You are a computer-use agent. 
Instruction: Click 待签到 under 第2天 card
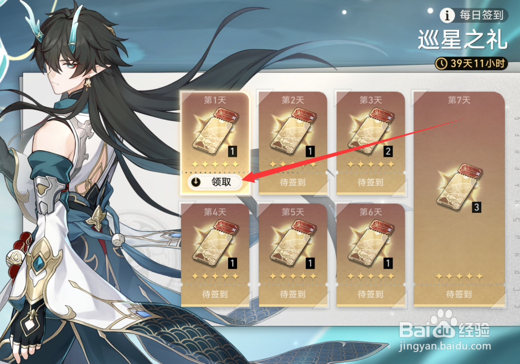point(293,182)
